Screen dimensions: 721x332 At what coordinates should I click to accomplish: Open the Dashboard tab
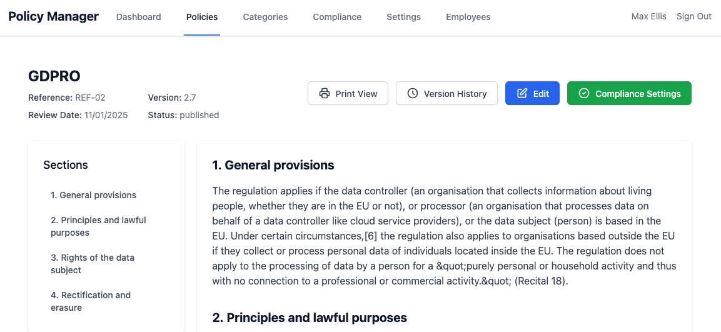point(138,17)
